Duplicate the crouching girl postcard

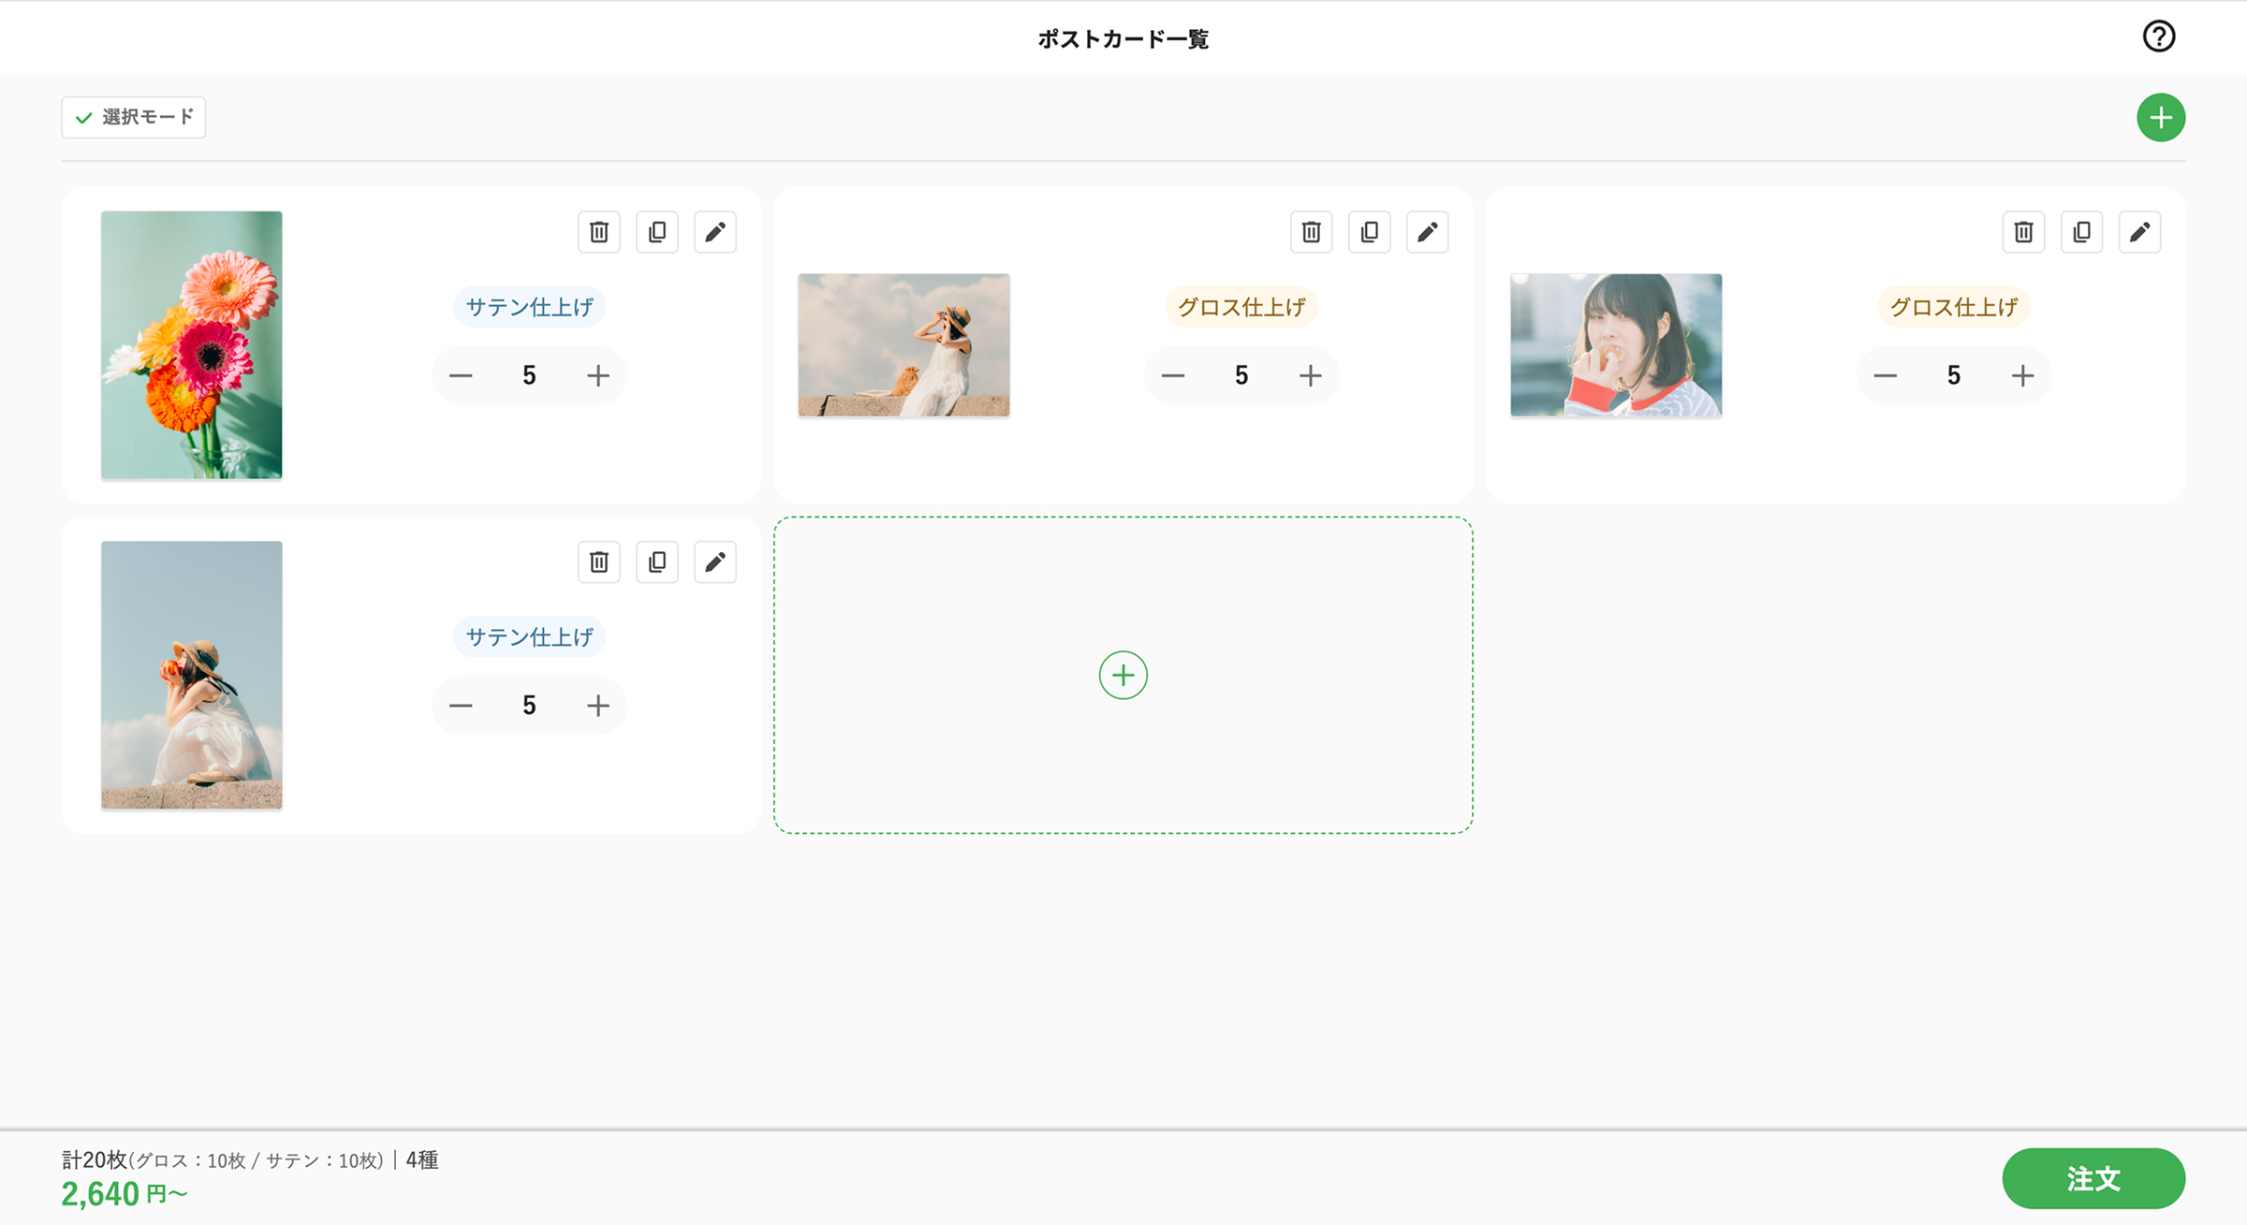coord(657,562)
